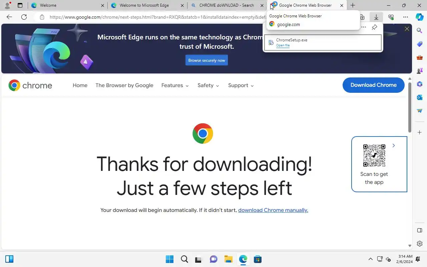Viewport: 427px width, 267px height.
Task: Show hidden system tray icons
Action: pos(370,259)
